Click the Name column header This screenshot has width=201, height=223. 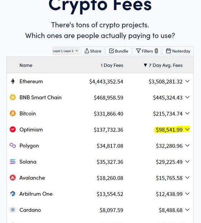pos(26,65)
